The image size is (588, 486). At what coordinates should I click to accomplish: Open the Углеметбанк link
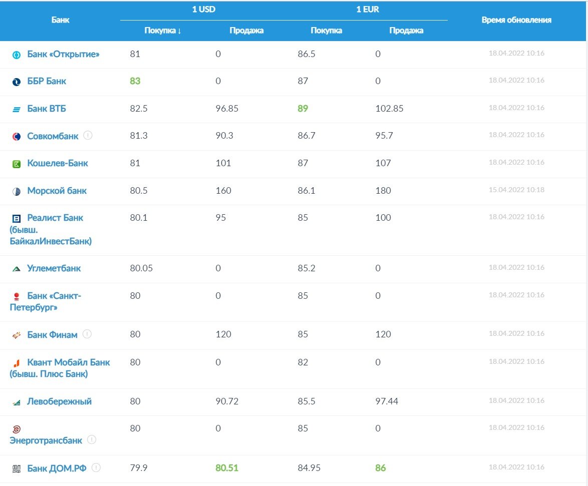tap(54, 268)
